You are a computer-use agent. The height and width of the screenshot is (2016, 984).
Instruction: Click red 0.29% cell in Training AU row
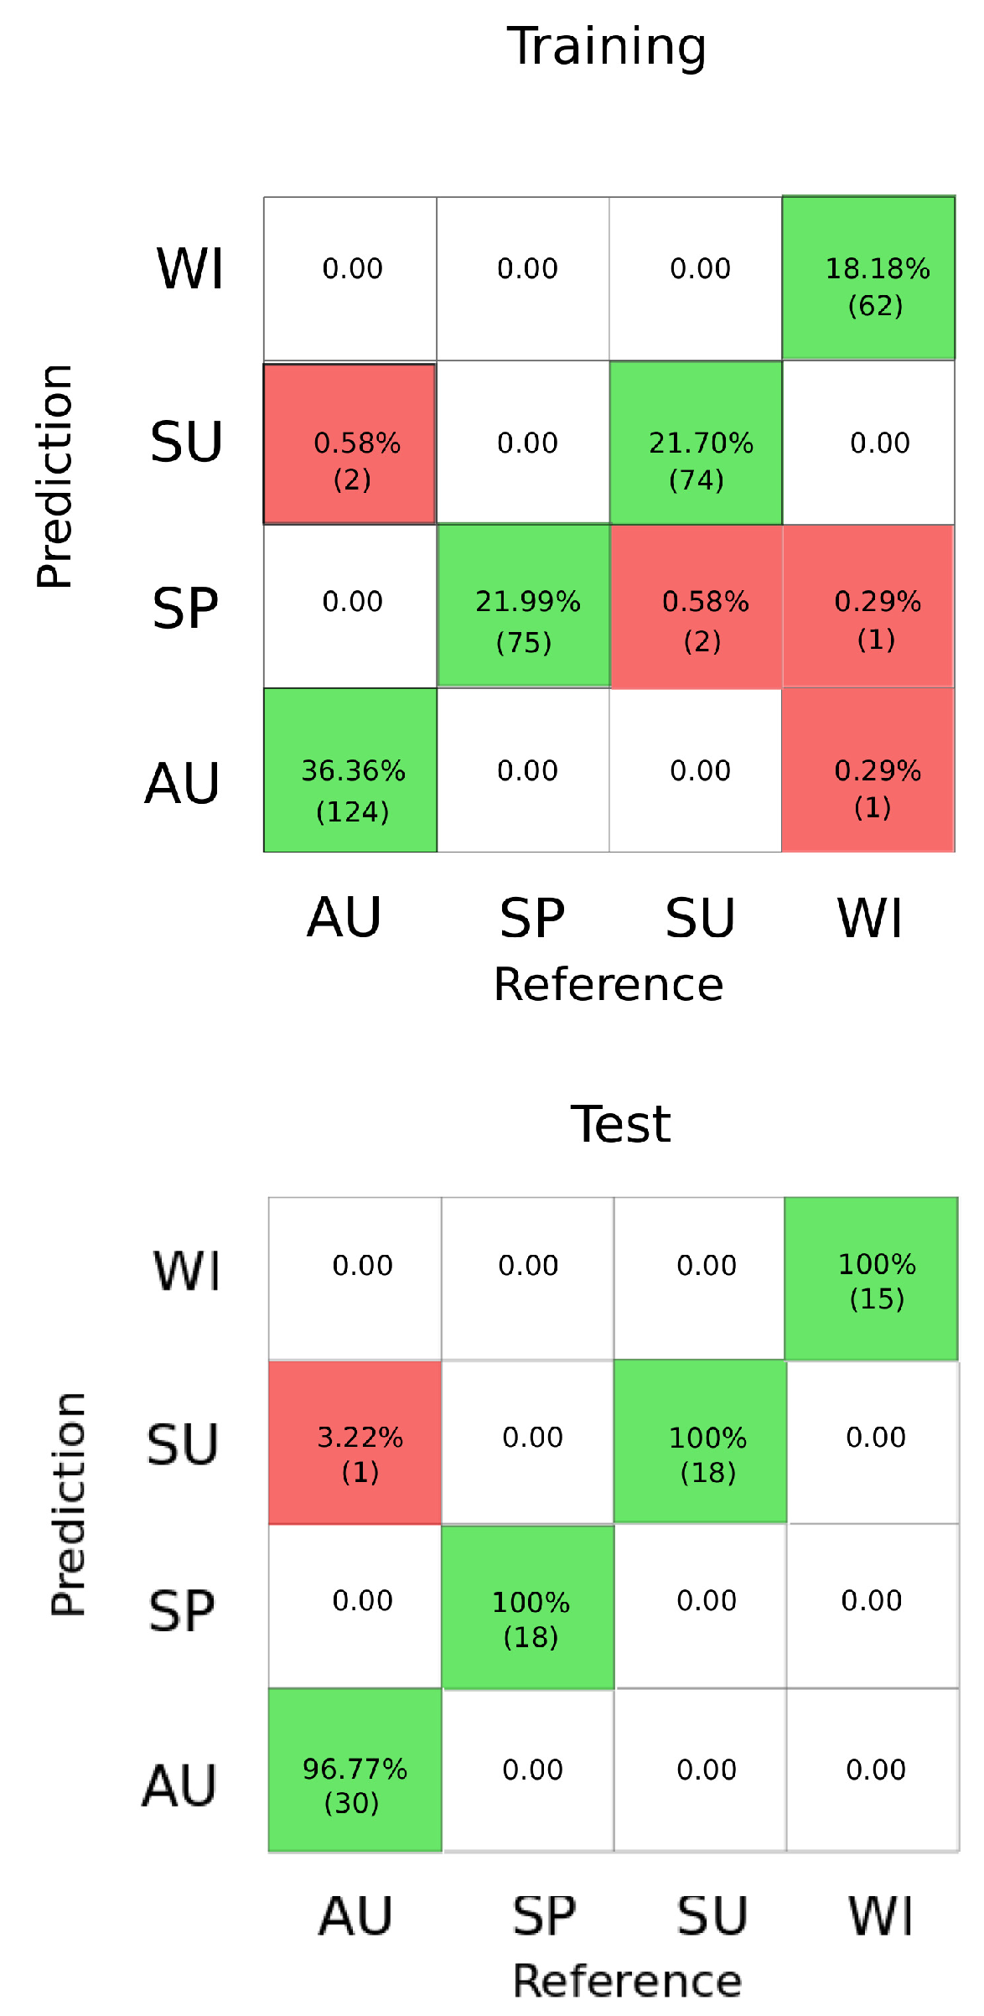869,770
